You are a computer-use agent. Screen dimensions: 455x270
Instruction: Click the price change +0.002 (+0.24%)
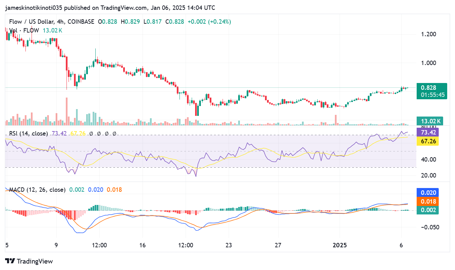pyautogui.click(x=209, y=22)
